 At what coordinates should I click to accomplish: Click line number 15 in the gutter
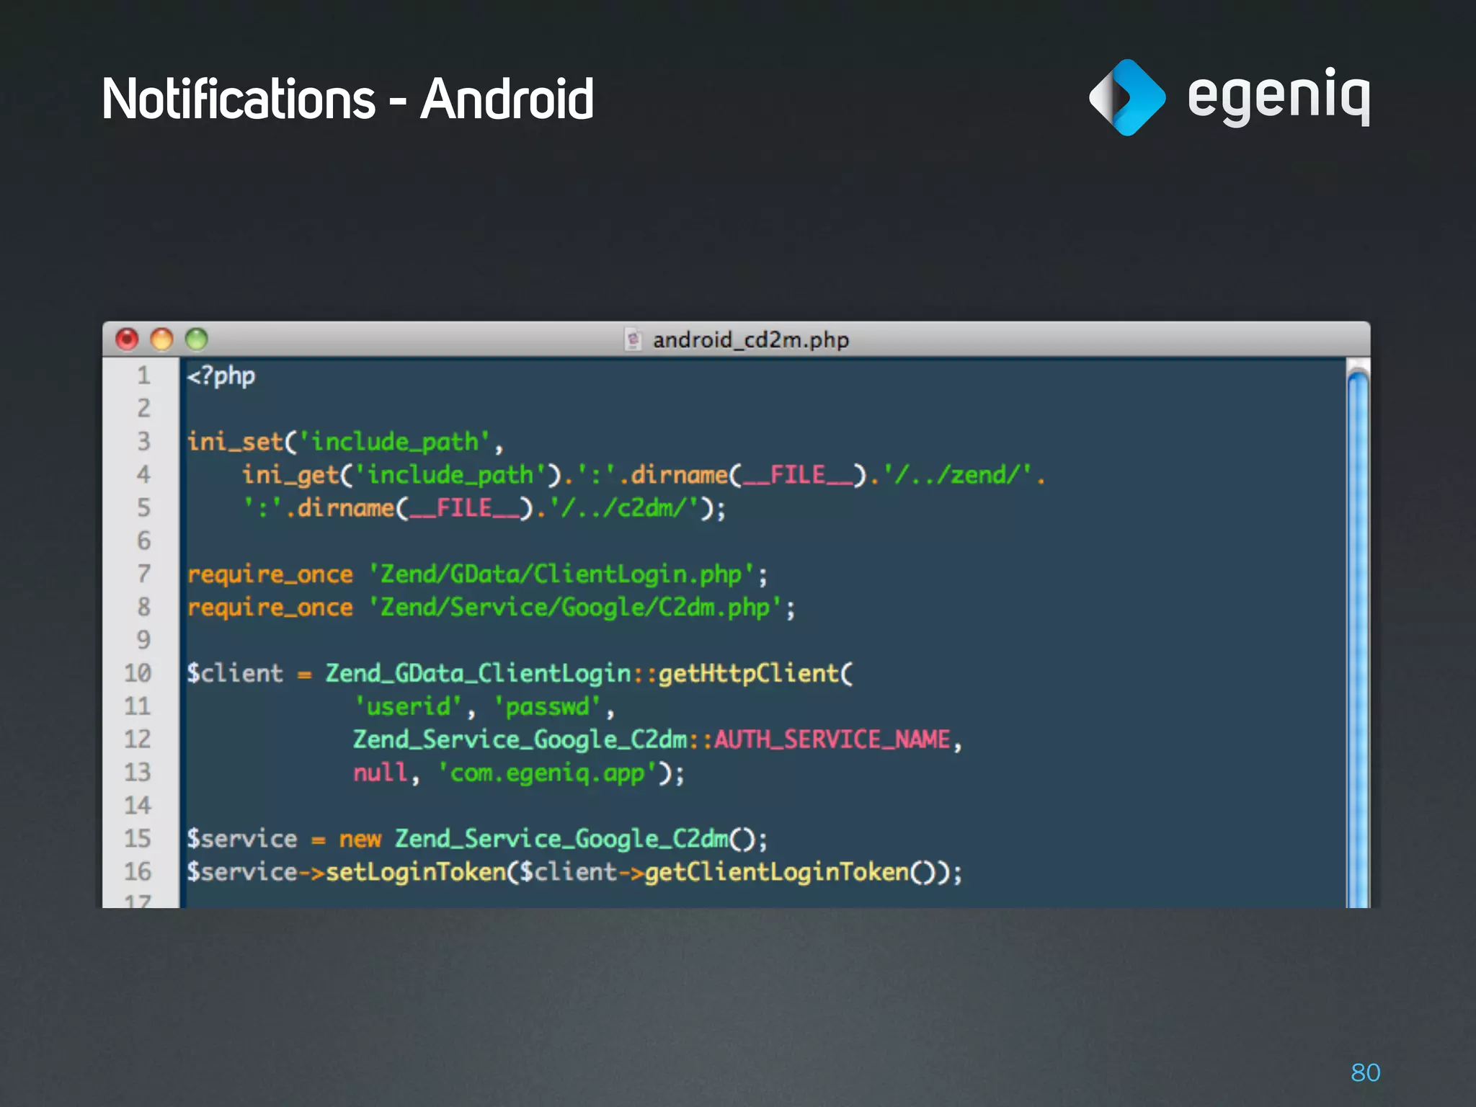click(138, 839)
